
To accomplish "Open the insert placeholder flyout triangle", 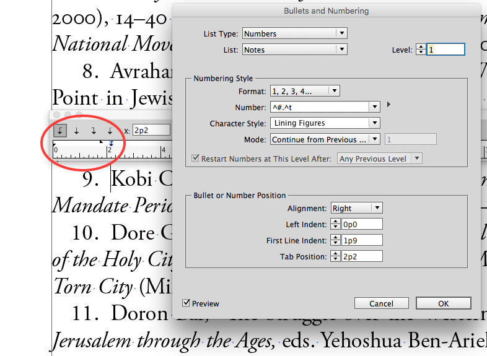I will pyautogui.click(x=388, y=105).
